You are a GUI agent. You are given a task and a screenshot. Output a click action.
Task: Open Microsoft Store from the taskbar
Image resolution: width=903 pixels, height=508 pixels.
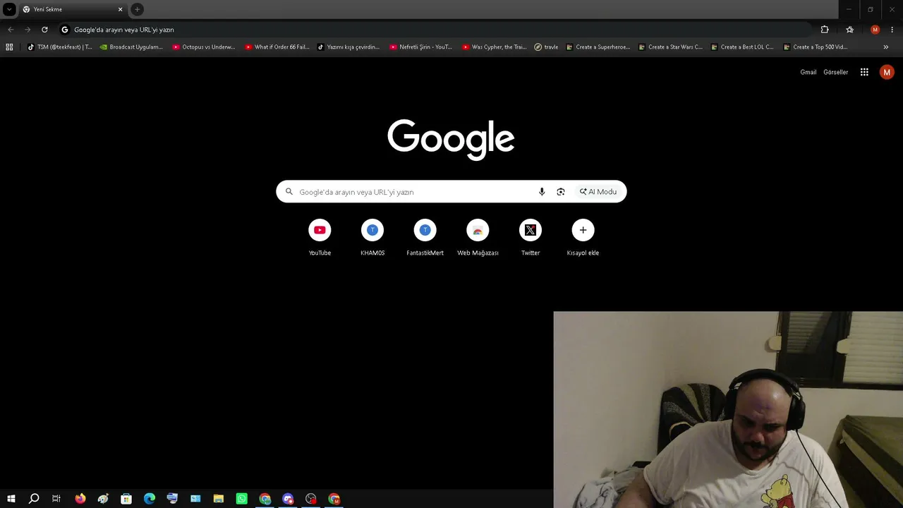click(126, 499)
